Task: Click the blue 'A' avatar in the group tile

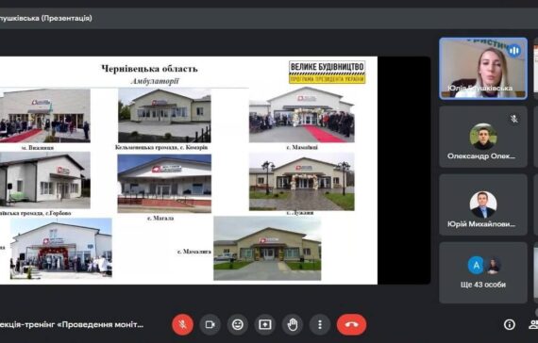Action: [x=476, y=265]
